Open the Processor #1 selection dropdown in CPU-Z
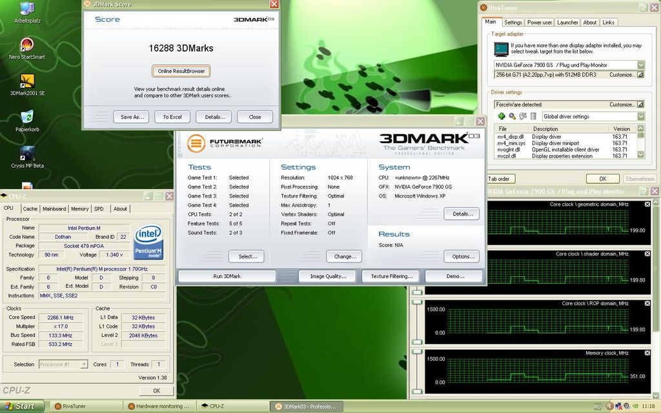The height and width of the screenshot is (413, 661). (x=85, y=364)
